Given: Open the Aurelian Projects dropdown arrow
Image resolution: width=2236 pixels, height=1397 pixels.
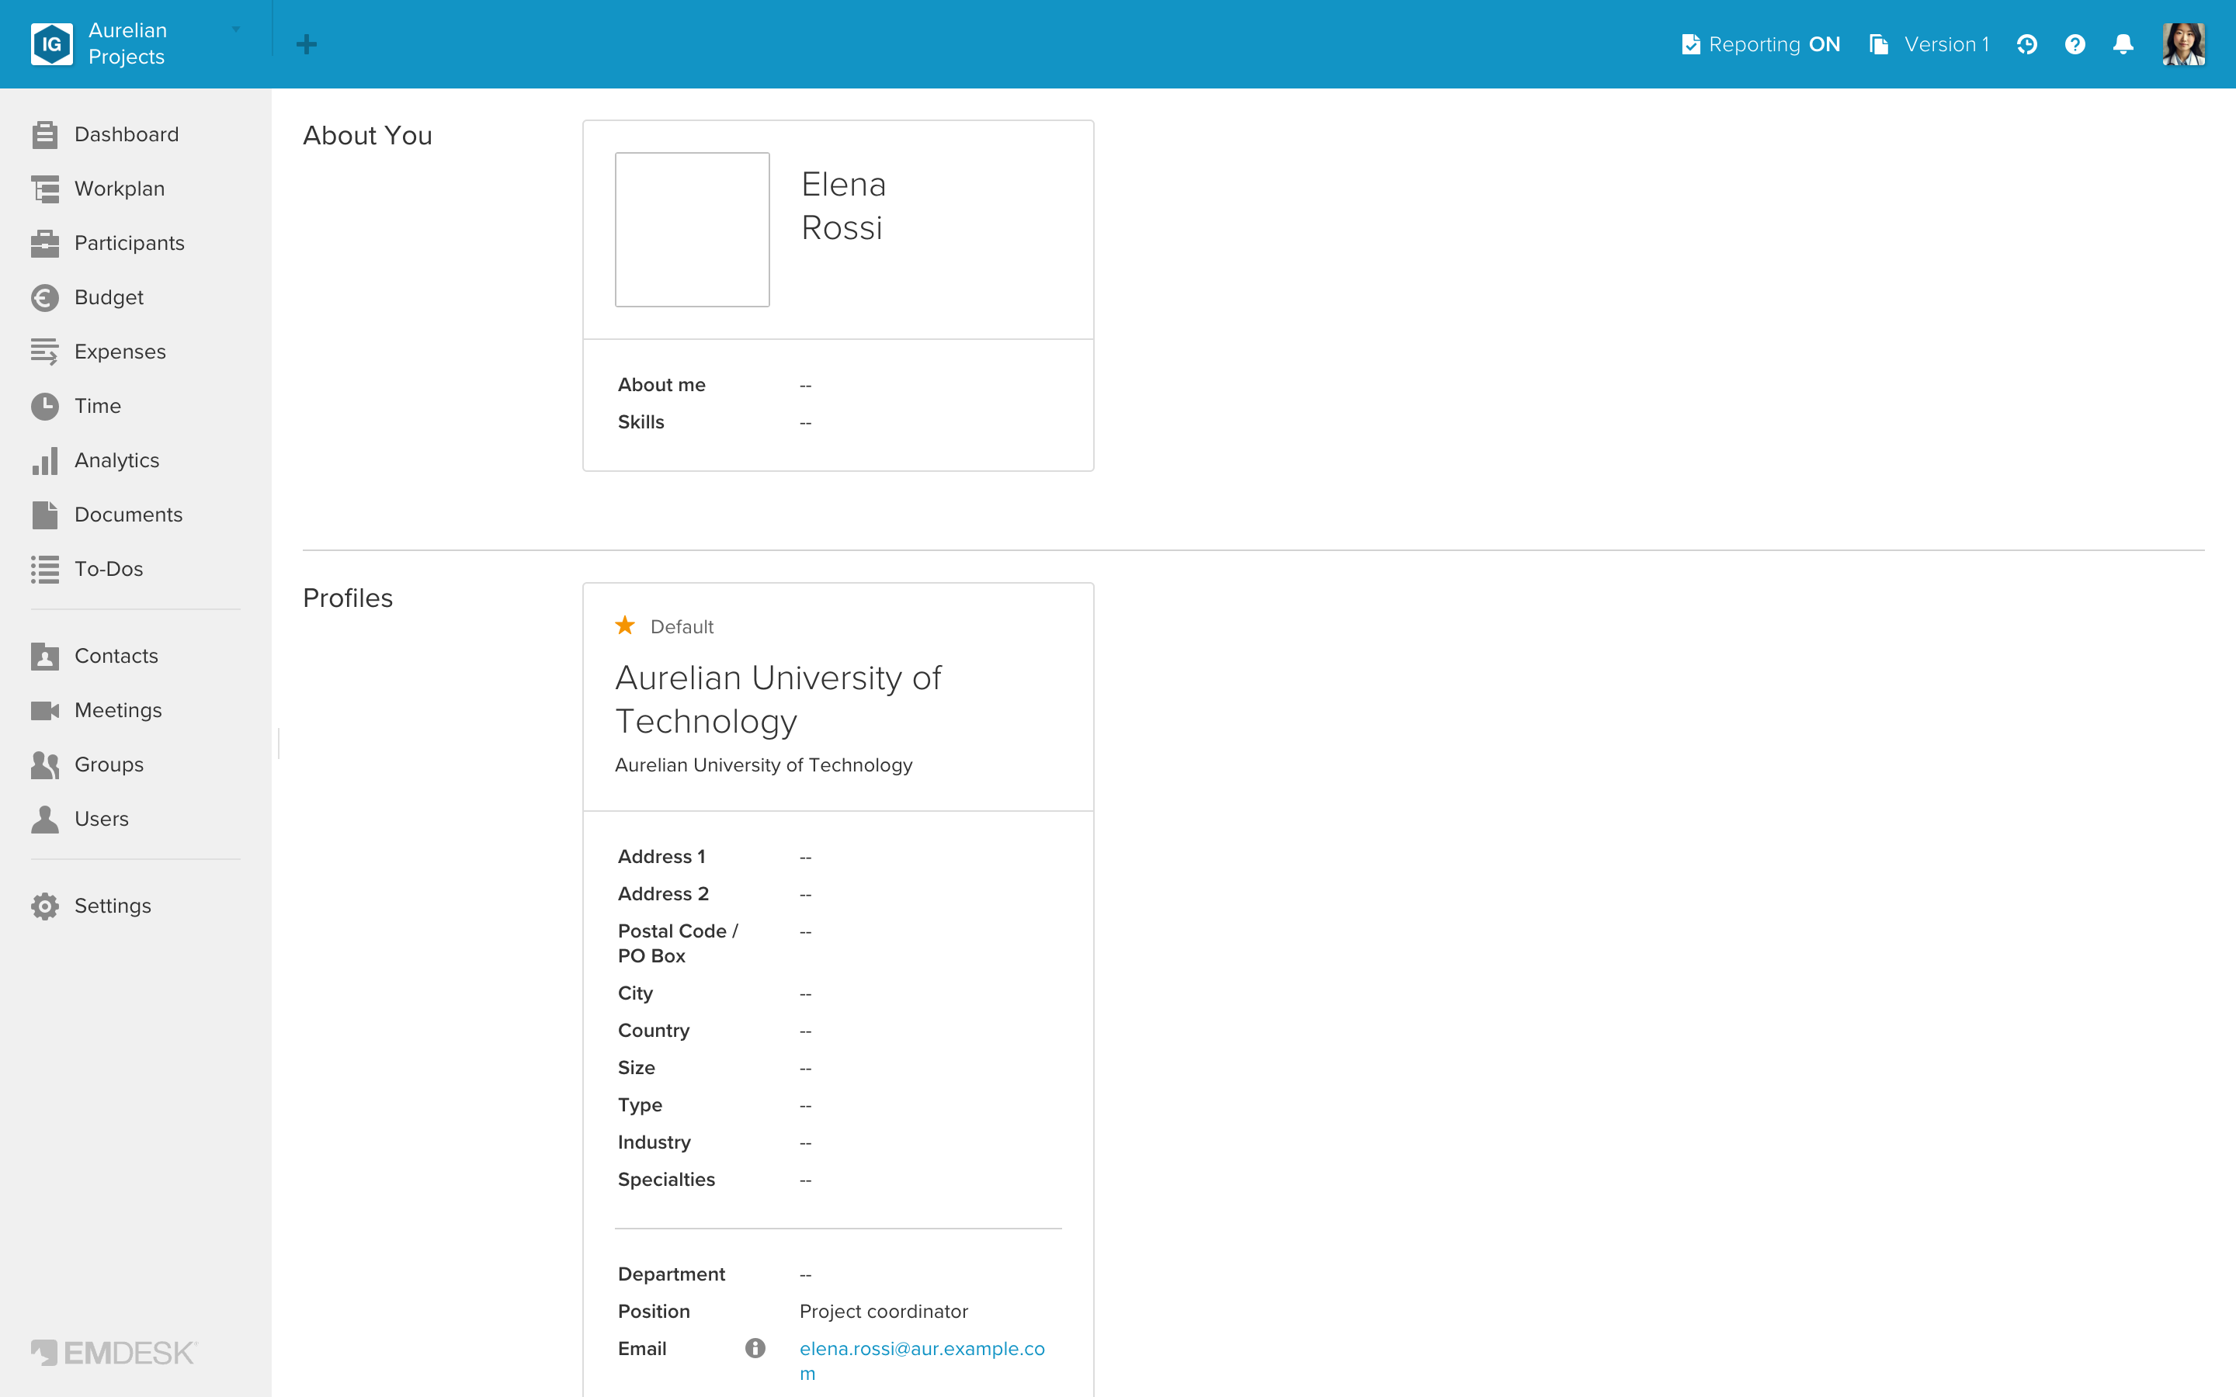Looking at the screenshot, I should (237, 29).
